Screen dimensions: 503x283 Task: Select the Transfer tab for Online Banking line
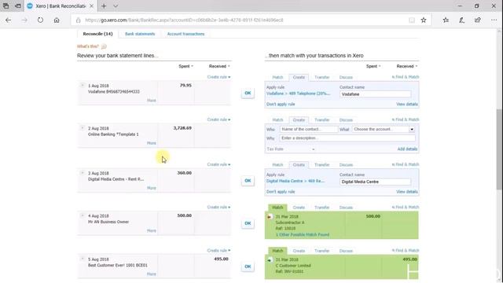321,120
